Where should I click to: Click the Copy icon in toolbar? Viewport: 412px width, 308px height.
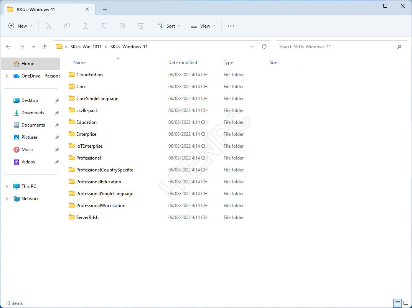(x=67, y=26)
